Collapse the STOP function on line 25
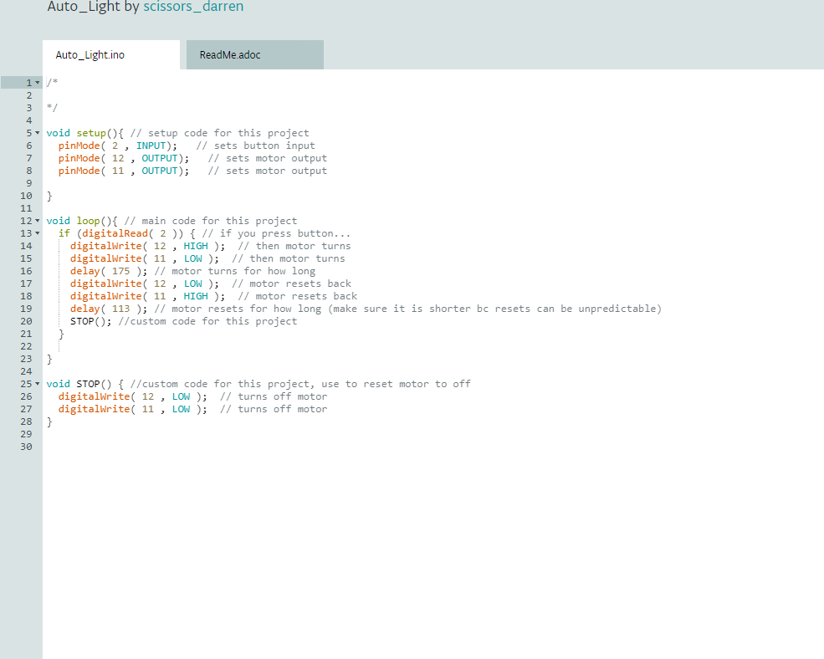This screenshot has width=824, height=659. [x=36, y=383]
